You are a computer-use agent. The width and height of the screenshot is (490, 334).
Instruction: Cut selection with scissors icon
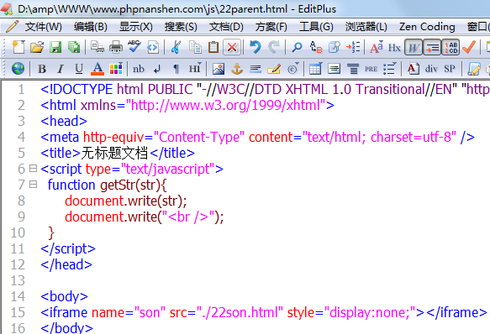[x=176, y=47]
